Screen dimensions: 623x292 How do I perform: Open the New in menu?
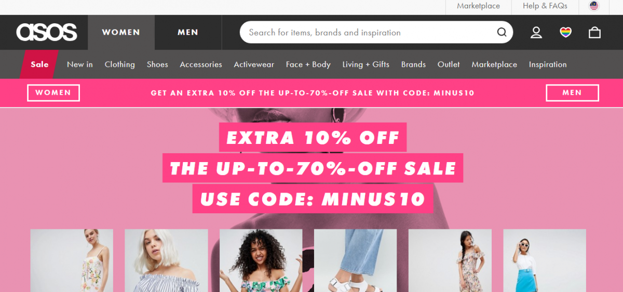click(80, 64)
